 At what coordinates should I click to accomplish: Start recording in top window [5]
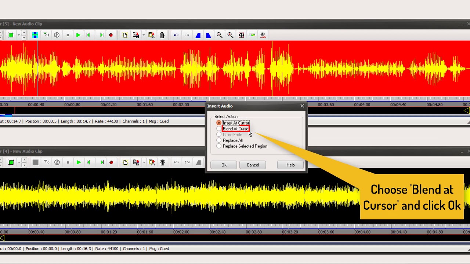click(111, 35)
